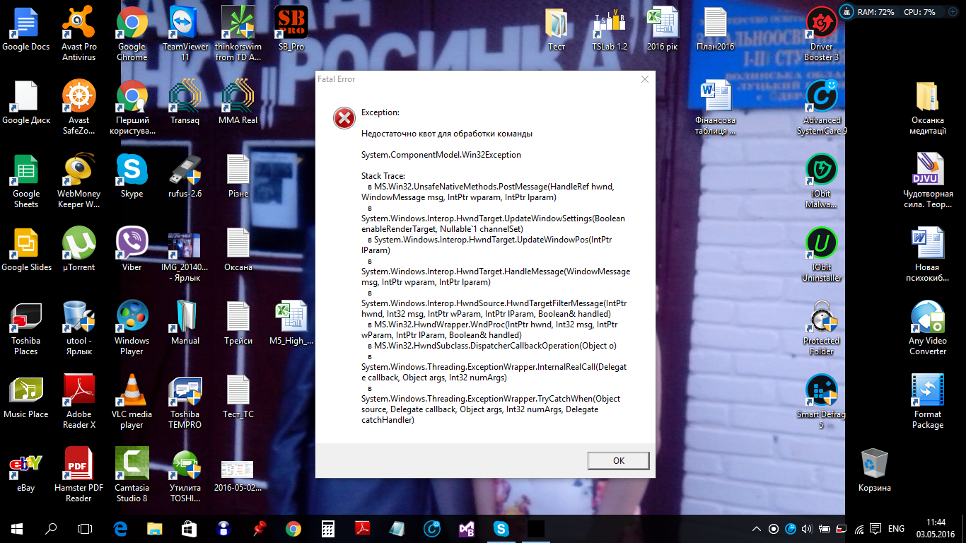The width and height of the screenshot is (966, 543).
Task: Select the Оксанка медитації folder
Action: coord(928,107)
